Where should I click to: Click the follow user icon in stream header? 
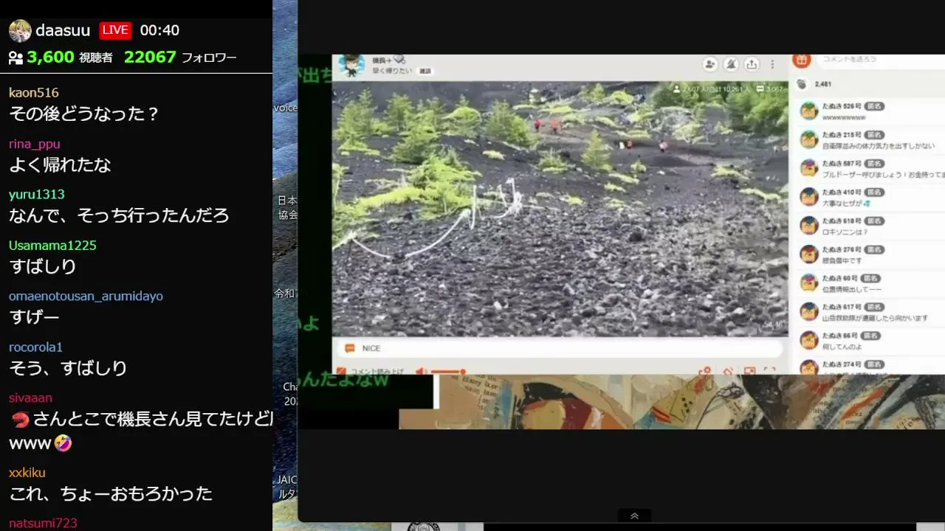[710, 64]
